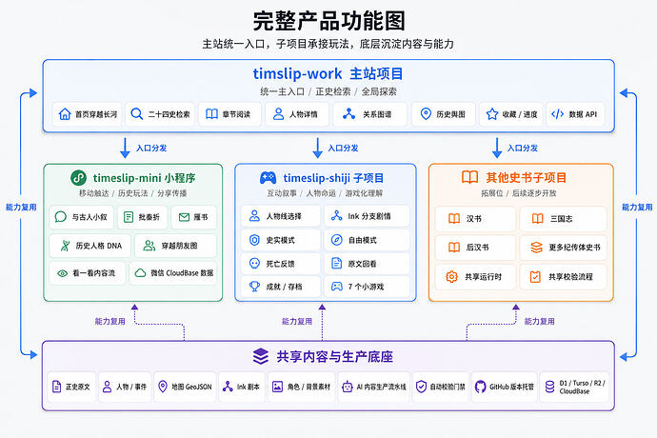
Task: Click the 互动叙事 / 人物命运 / 游戏化理解 subtitle
Action: [325, 193]
